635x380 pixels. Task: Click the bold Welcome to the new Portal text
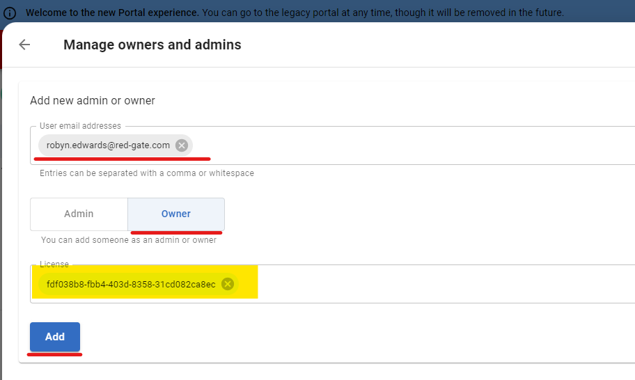[x=112, y=13]
